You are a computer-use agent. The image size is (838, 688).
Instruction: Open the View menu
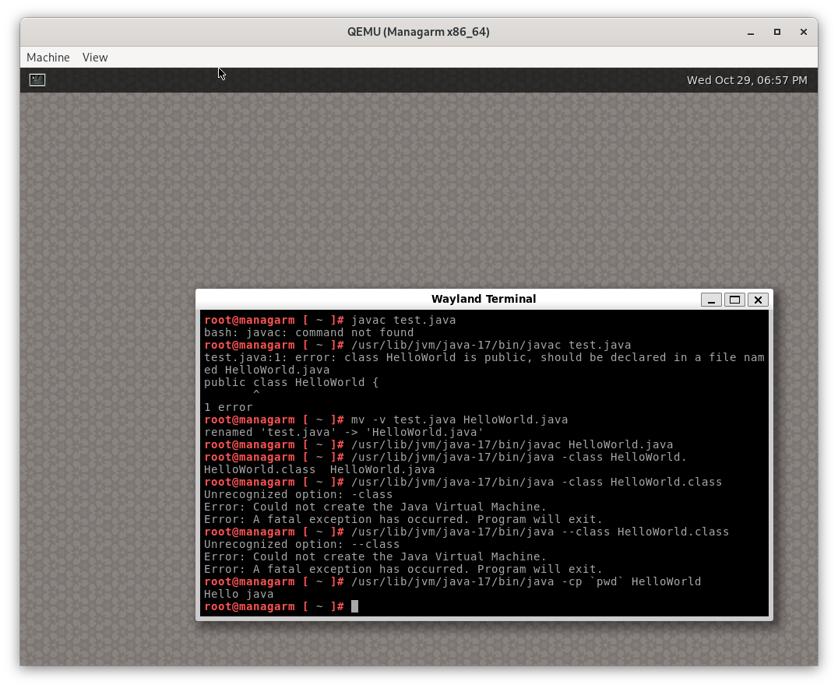pyautogui.click(x=94, y=57)
